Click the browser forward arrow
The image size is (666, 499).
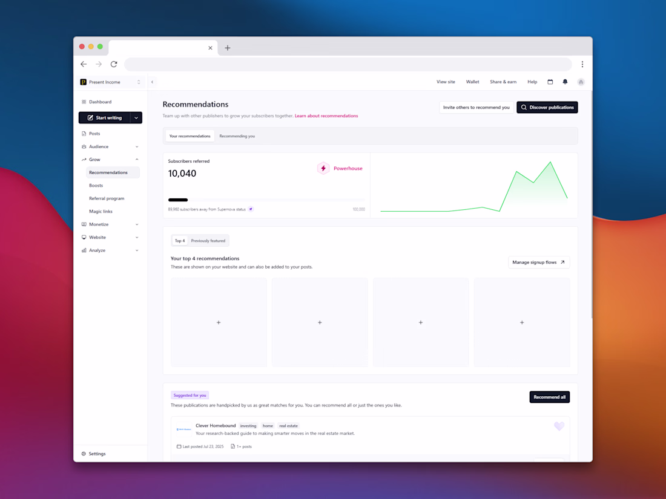click(99, 64)
